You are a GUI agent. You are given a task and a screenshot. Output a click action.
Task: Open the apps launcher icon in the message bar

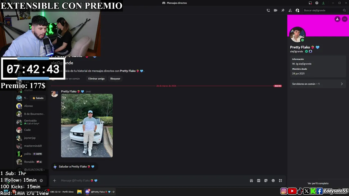280,180
